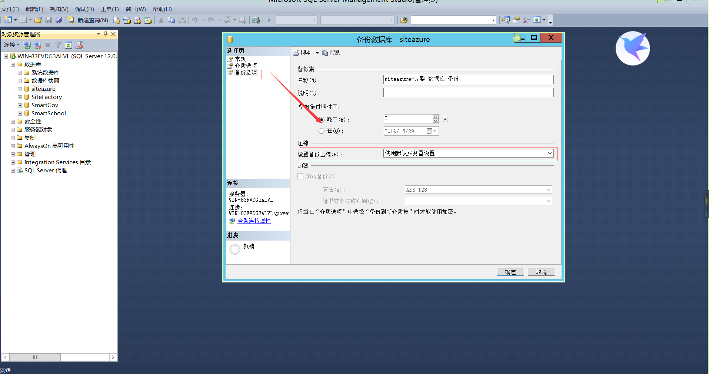Select the 在 date radio button
709x374 pixels.
click(x=321, y=130)
